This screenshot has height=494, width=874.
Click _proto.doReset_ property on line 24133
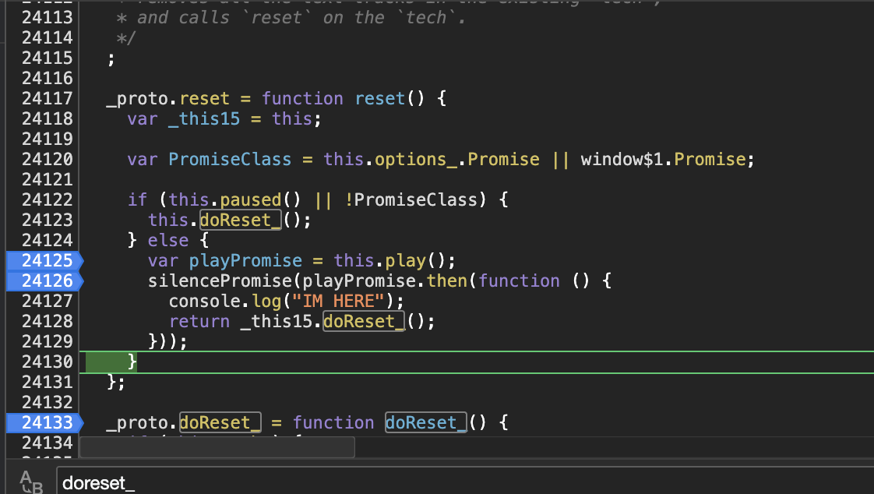pos(220,422)
